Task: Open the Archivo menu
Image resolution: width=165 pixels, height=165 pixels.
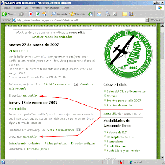Action: pyautogui.click(x=7, y=8)
